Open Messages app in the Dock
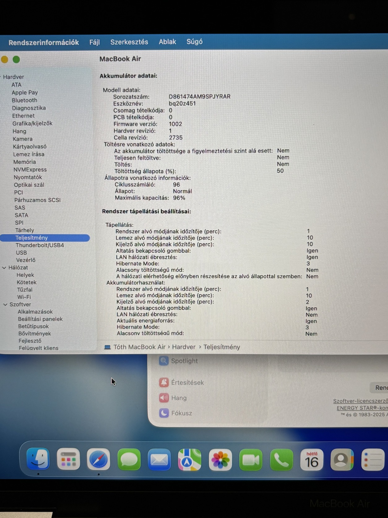The height and width of the screenshot is (518, 388). click(129, 459)
